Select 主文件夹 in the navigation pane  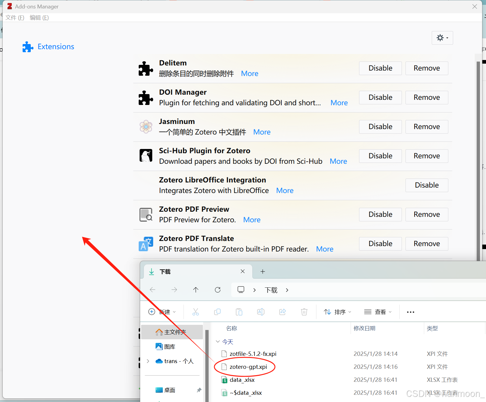pyautogui.click(x=172, y=332)
